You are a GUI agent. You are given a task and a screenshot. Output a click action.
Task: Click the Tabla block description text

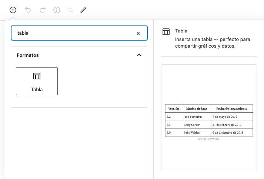coord(213,42)
